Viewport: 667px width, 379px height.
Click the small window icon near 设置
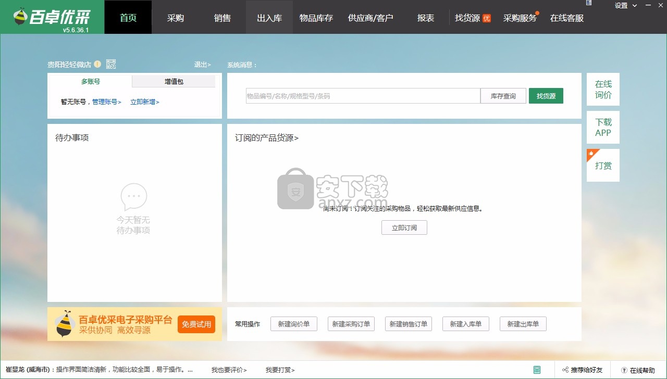[x=589, y=3]
